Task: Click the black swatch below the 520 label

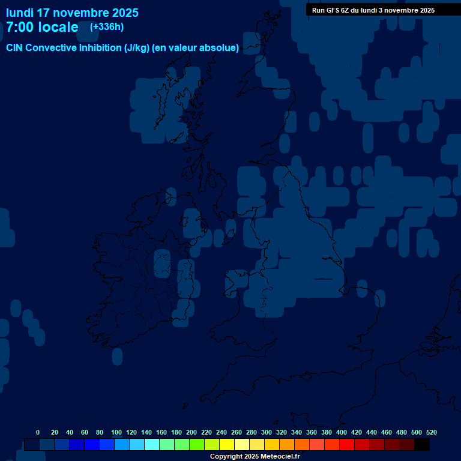Action: click(422, 445)
